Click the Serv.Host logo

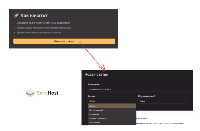pos(42,93)
